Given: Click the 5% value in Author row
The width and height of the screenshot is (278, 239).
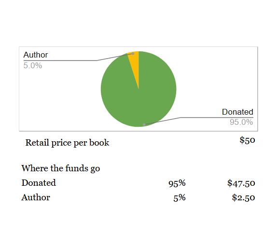Looking at the screenshot, I should (x=180, y=198).
